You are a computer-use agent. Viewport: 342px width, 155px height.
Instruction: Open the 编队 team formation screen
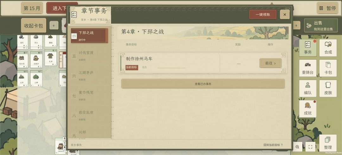[x=307, y=88]
